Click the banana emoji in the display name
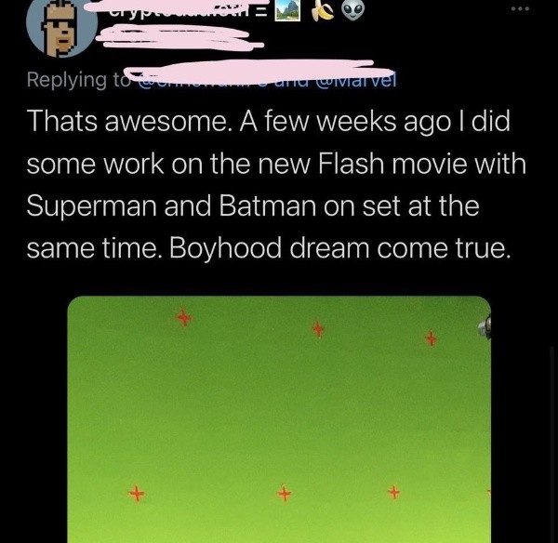This screenshot has width=558, height=543. (x=322, y=10)
